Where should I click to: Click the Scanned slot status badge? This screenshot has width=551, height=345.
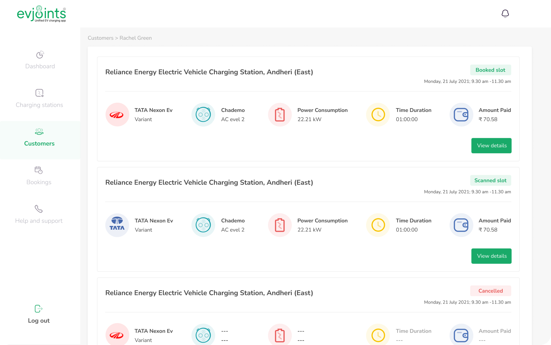tap(490, 180)
